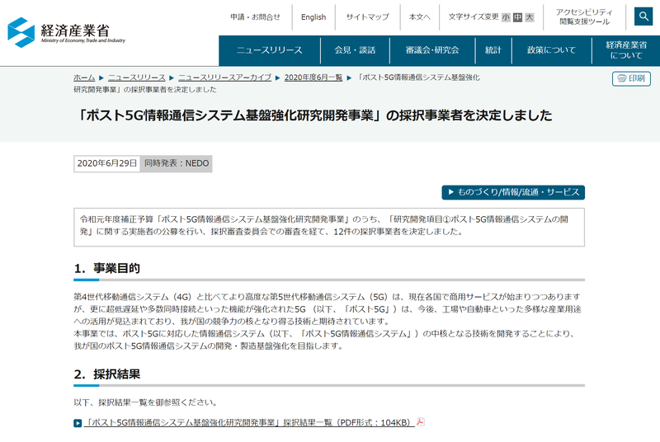This screenshot has height=442, width=660.
Task: Click the 印刷 print button
Action: tap(631, 78)
